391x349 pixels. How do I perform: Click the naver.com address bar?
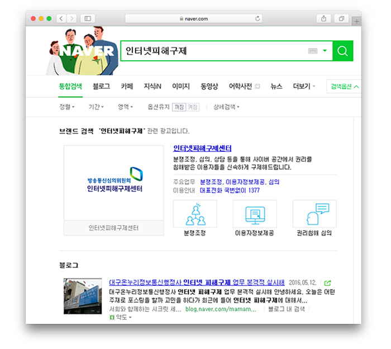(x=194, y=18)
